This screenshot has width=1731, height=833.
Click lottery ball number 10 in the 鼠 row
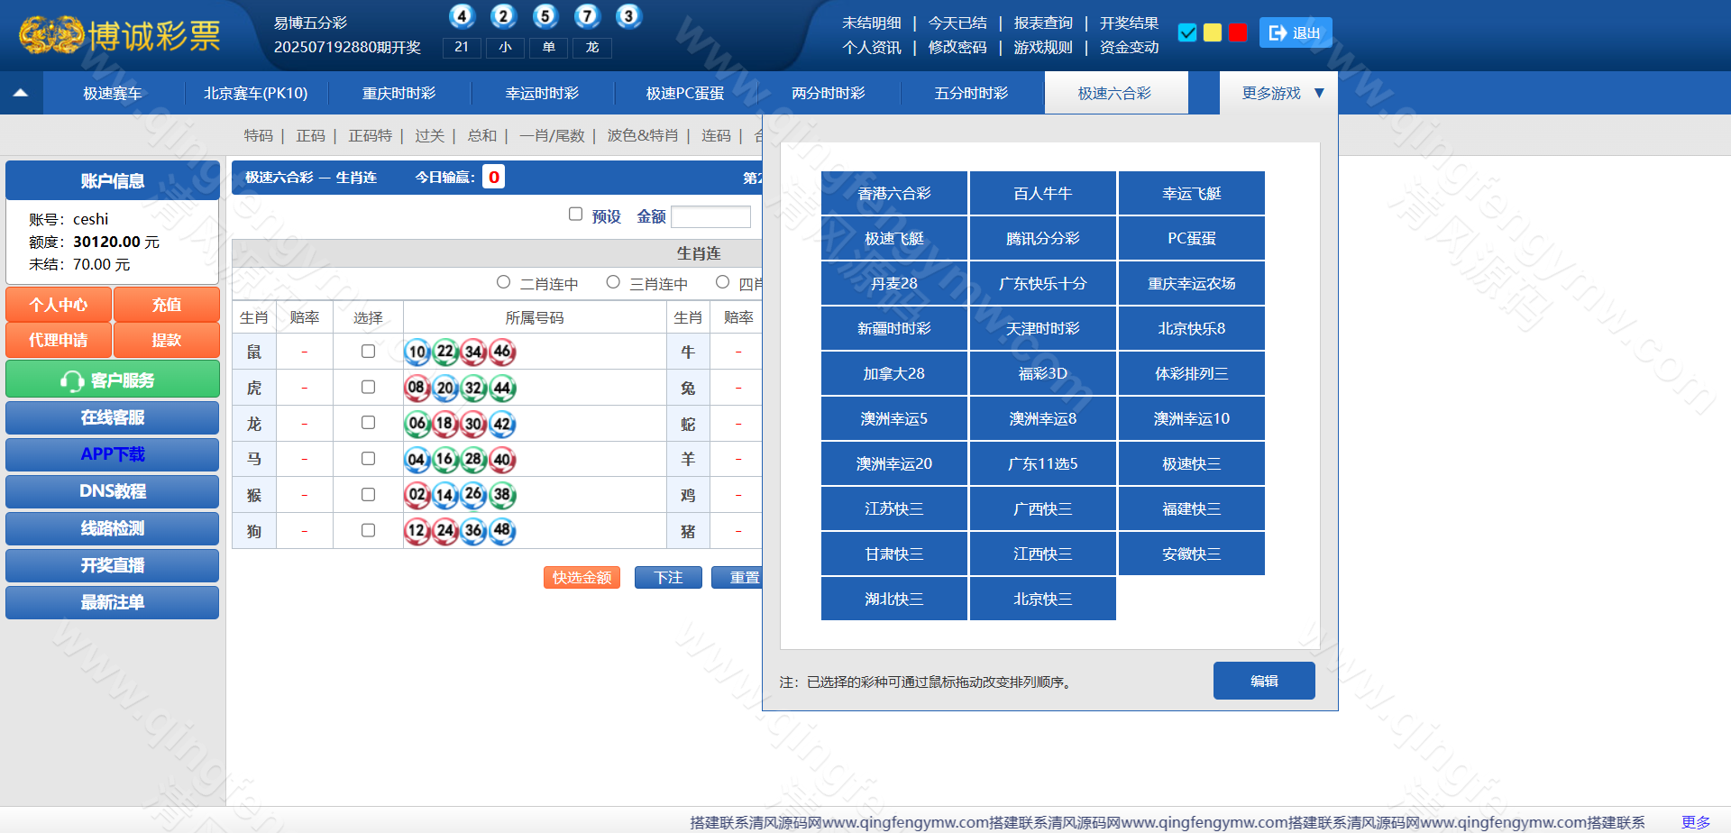point(417,352)
